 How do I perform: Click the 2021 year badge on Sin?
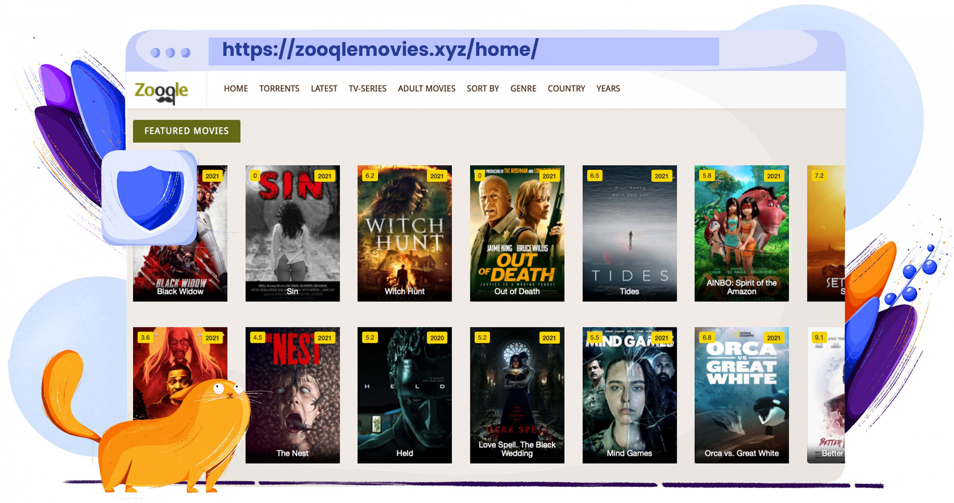(x=324, y=176)
